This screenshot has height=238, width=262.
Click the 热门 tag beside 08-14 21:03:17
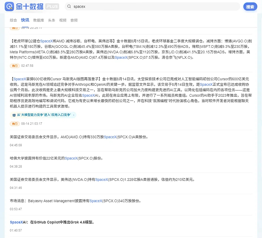[15, 124]
